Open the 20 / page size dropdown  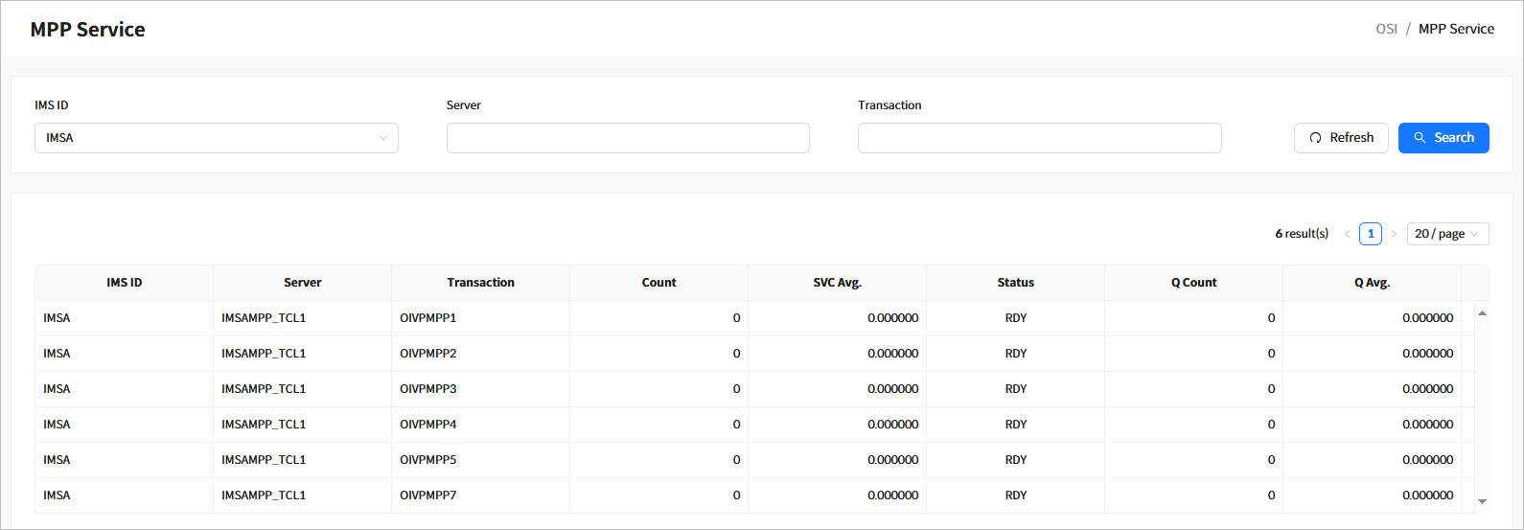point(1446,234)
